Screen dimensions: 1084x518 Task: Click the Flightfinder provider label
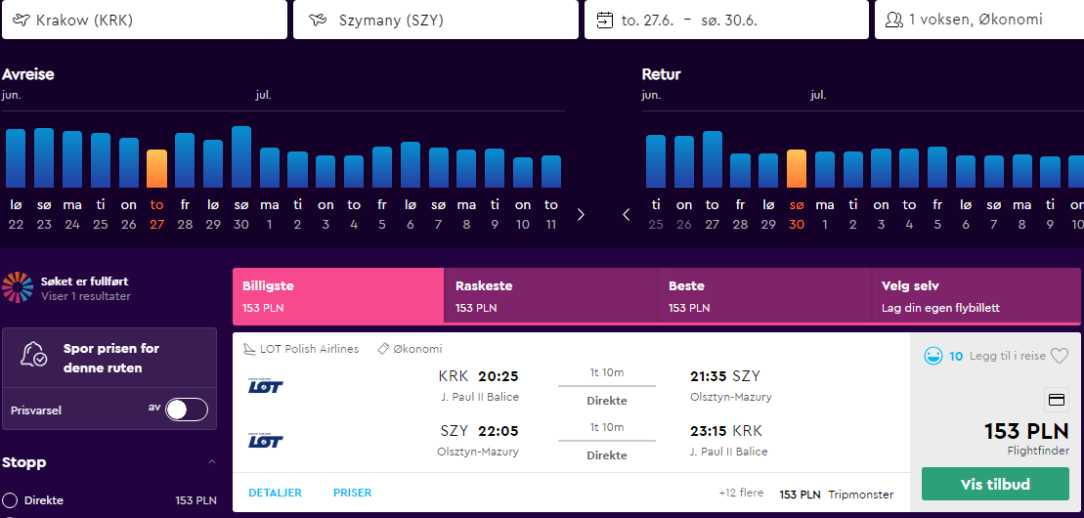[x=1038, y=452]
